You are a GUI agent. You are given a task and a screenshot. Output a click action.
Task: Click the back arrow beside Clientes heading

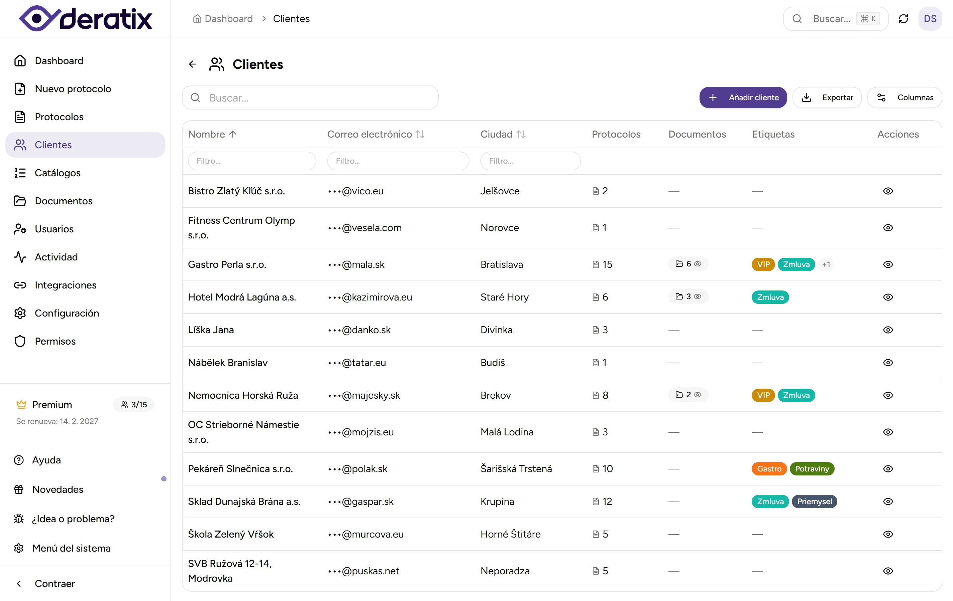[192, 64]
